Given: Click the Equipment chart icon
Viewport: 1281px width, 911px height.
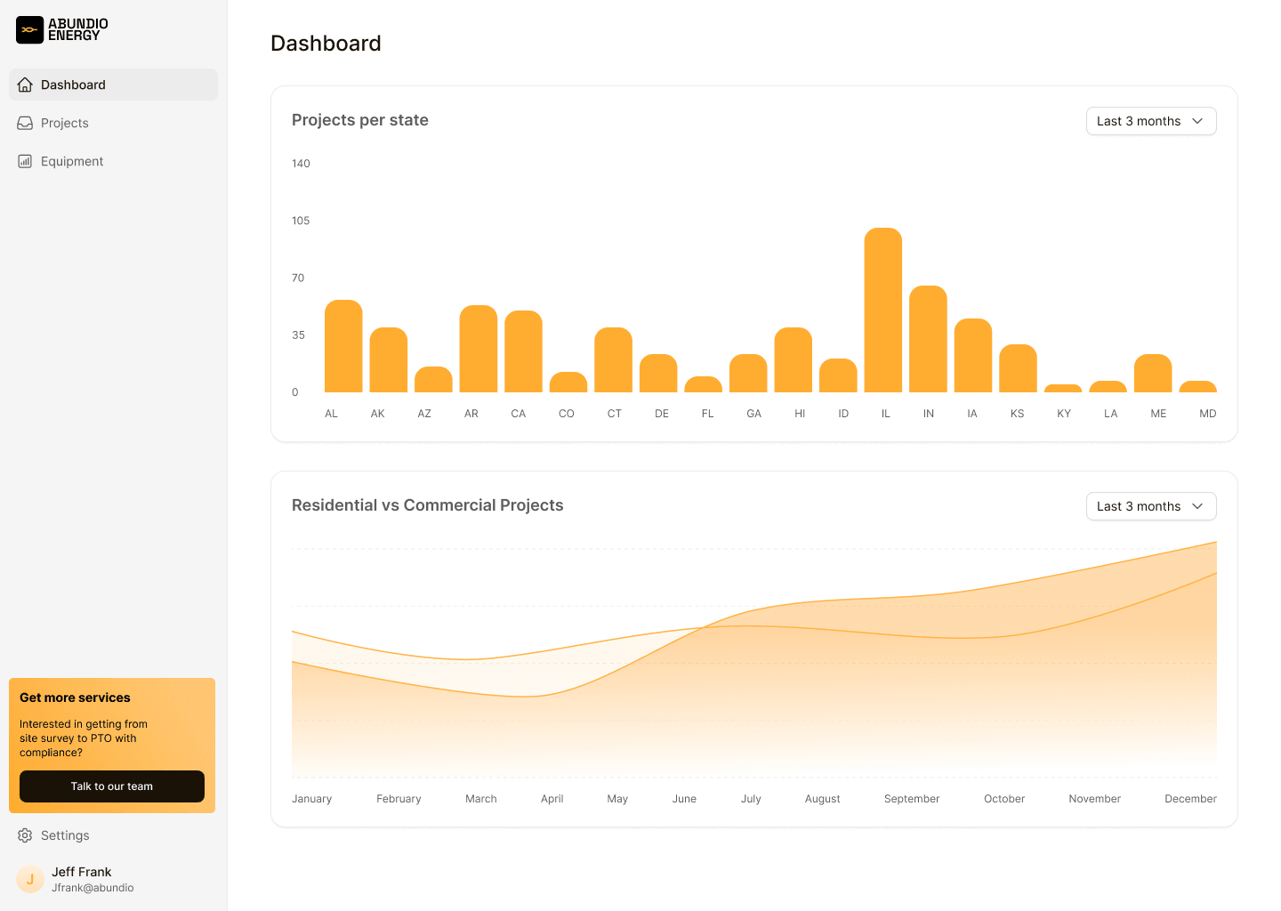Looking at the screenshot, I should (25, 161).
